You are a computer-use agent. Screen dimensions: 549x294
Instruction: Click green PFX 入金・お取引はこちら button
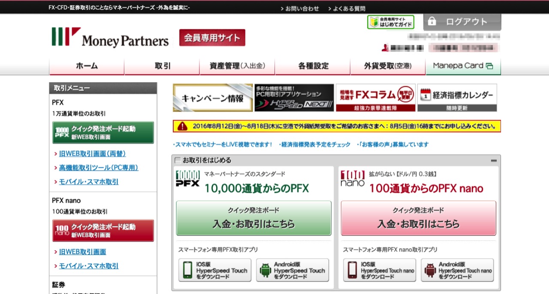click(x=254, y=218)
